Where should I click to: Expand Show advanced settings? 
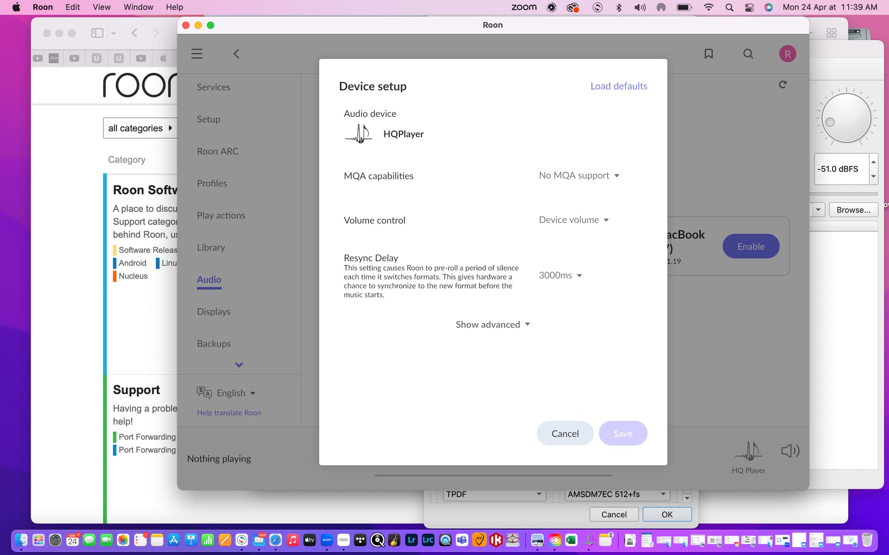point(492,325)
